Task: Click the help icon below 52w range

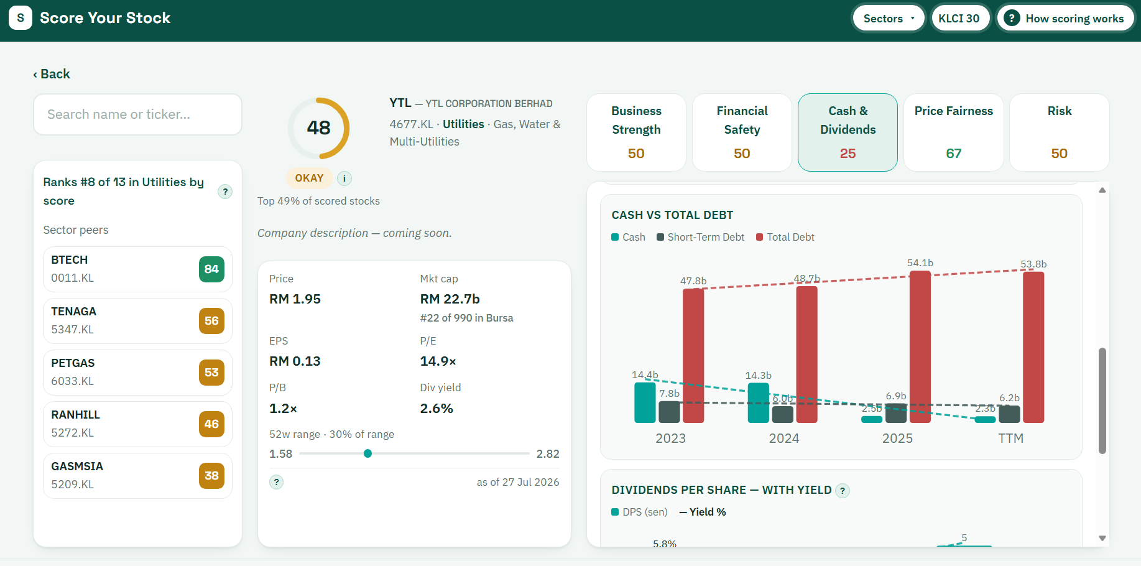Action: click(x=277, y=482)
